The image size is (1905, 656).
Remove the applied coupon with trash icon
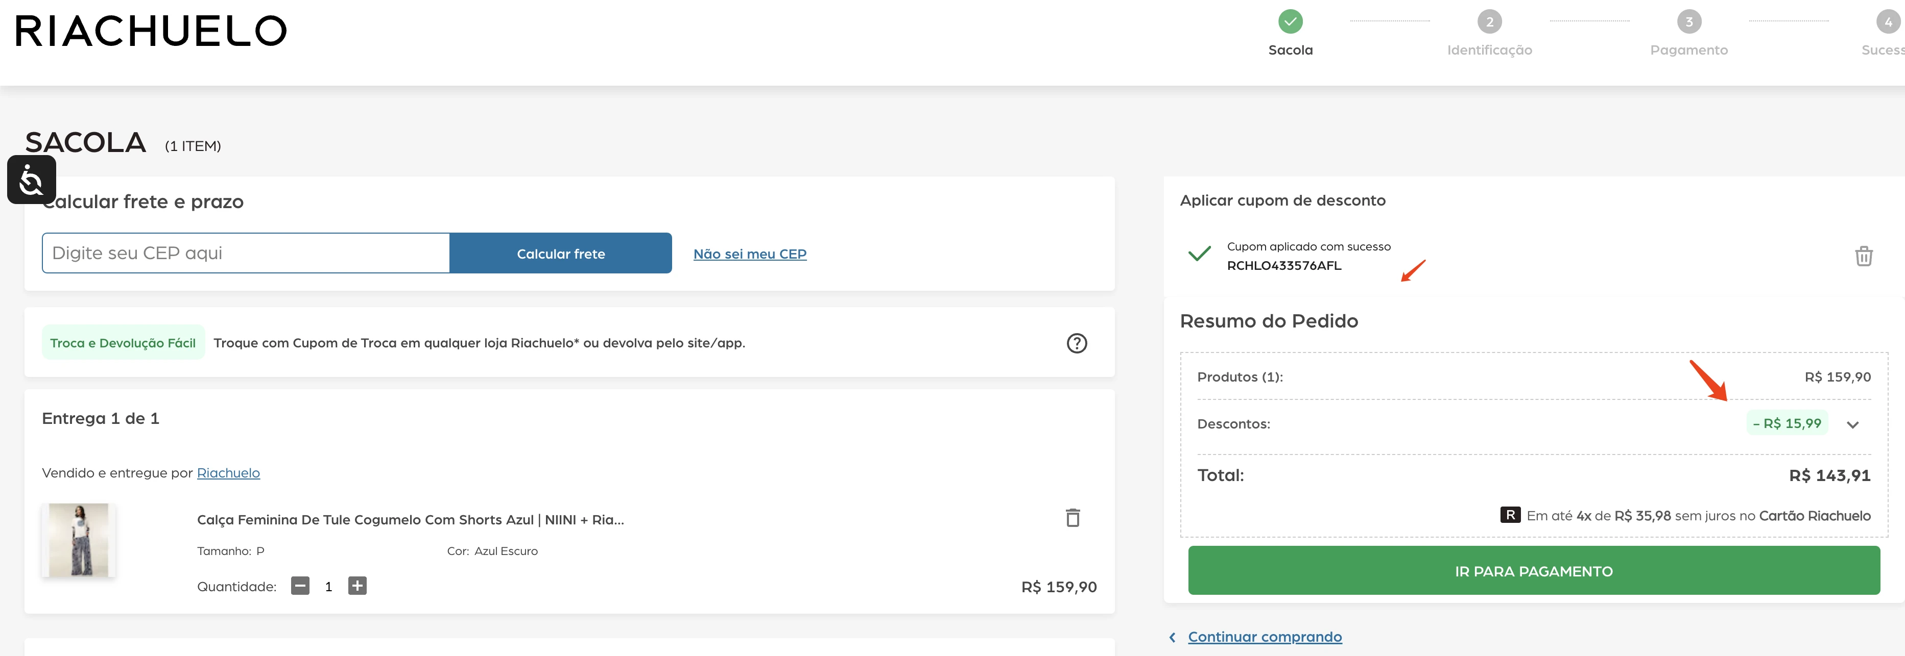1864,257
